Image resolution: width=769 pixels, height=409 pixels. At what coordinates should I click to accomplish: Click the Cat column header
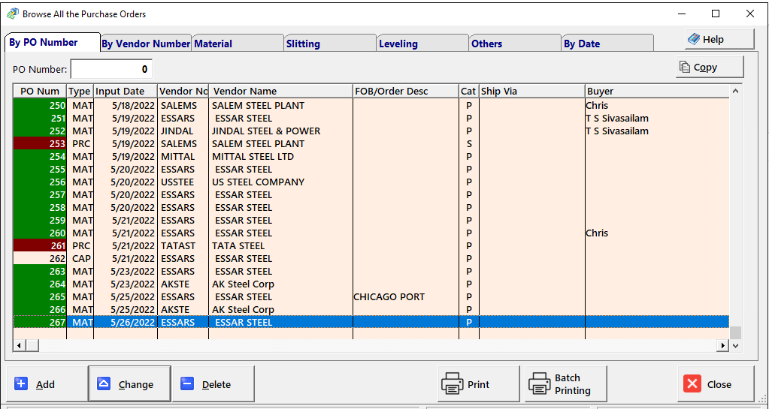coord(469,91)
